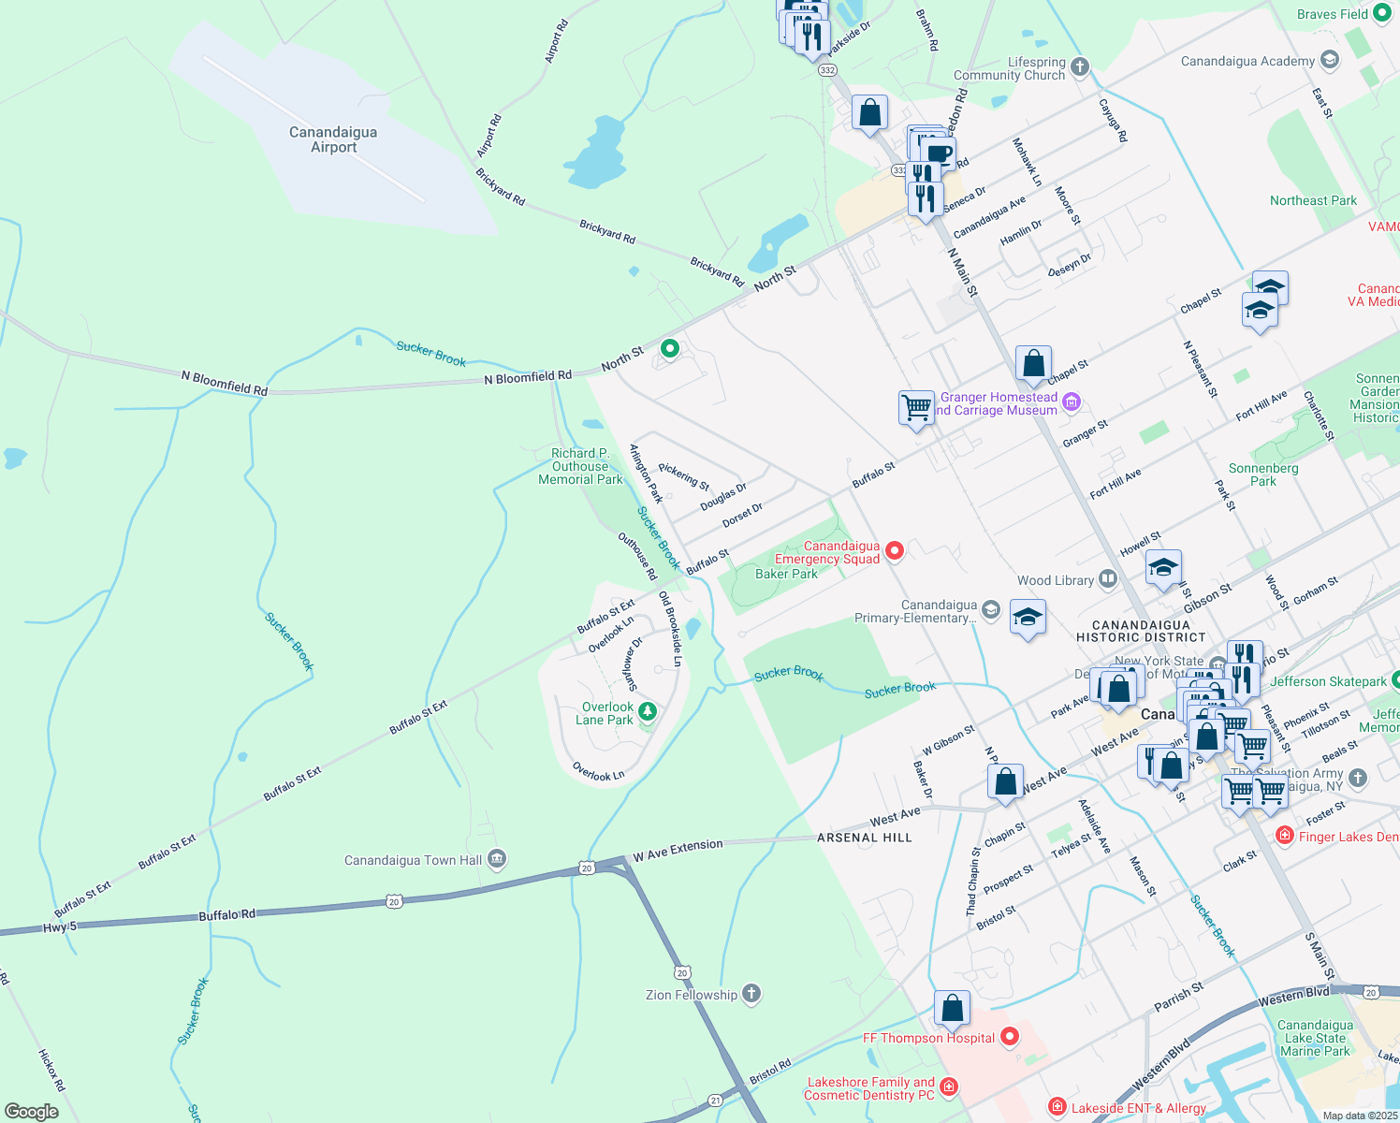
Task: Click the Canandaigua Airport label
Action: point(333,139)
